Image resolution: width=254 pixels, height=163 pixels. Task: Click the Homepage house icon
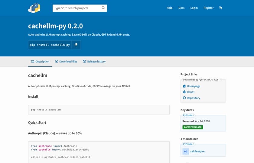tap(184, 86)
